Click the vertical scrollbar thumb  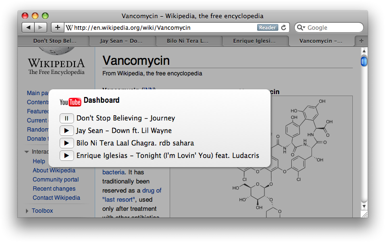[364, 61]
